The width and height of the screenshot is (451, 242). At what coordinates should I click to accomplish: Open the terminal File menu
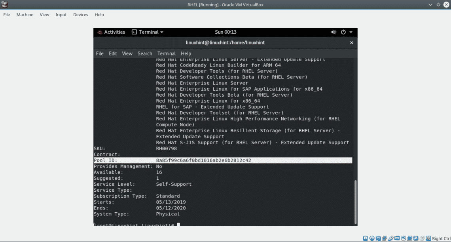click(100, 53)
